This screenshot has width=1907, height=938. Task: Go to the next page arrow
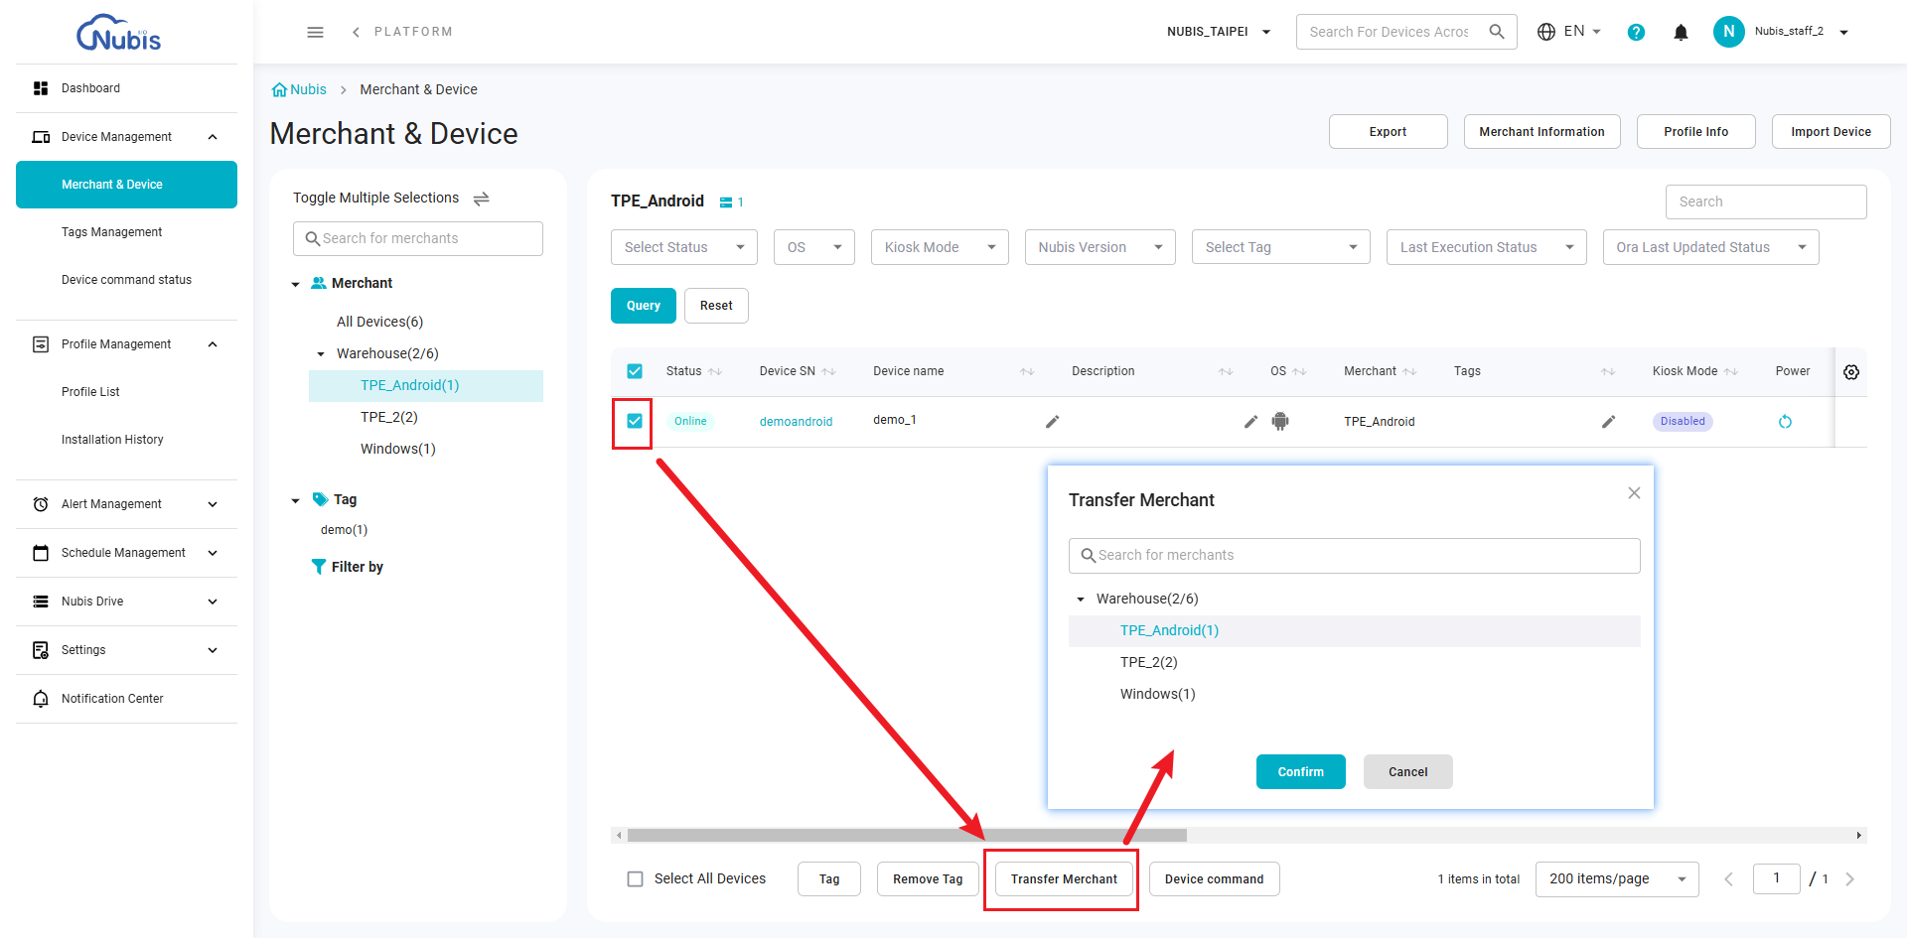1849,879
